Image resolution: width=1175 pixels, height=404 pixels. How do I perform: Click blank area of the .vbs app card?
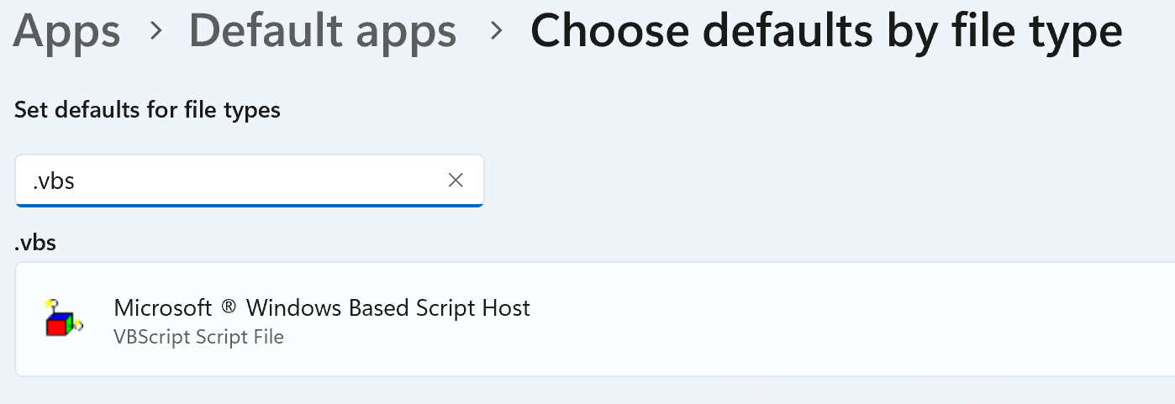(840, 319)
